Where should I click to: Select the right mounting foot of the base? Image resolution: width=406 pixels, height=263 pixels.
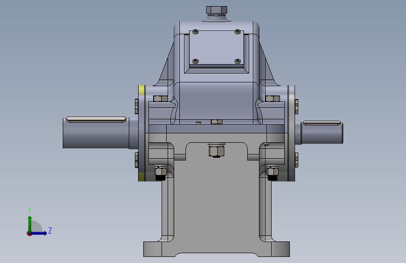pos(281,249)
